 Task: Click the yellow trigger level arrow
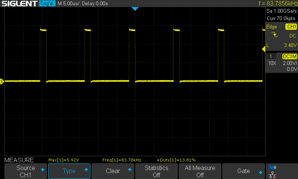263,49
